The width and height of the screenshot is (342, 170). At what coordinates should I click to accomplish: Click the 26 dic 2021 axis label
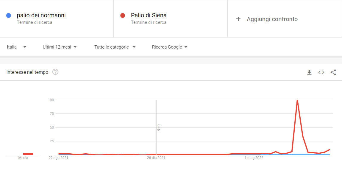tap(156, 158)
